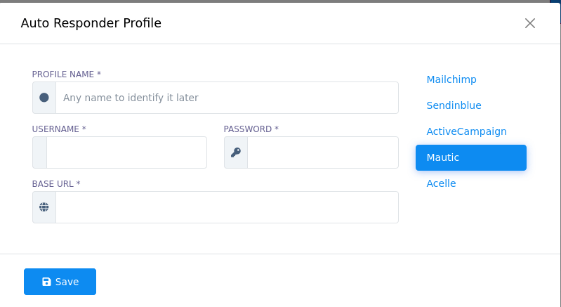Screen dimensions: 561x307
Task: Select the highlighted Mautic tab
Action: coord(471,158)
